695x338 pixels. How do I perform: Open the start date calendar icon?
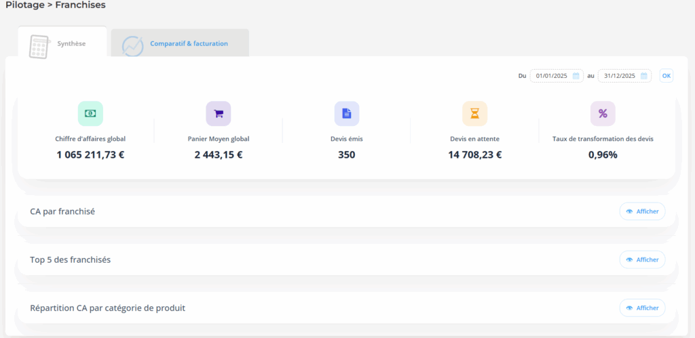point(576,76)
